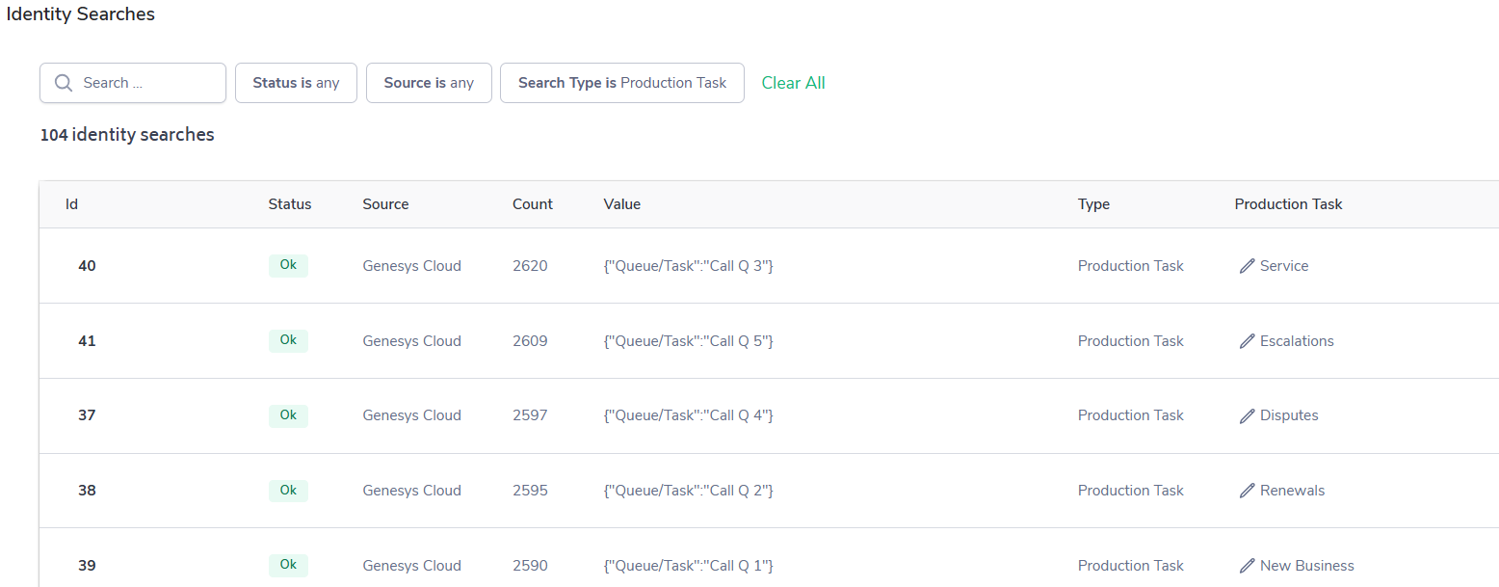Select the row with Id 39
1499x587 pixels.
tap(87, 566)
